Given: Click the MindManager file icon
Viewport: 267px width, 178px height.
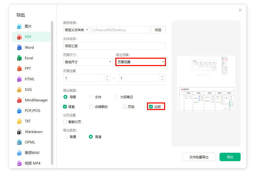Looking at the screenshot, I should (19, 100).
